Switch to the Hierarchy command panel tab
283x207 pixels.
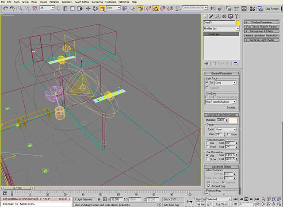point(218,16)
